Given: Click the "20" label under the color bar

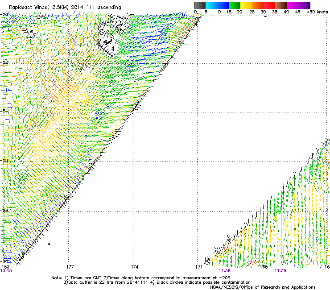Looking at the screenshot, I should tap(240, 12).
